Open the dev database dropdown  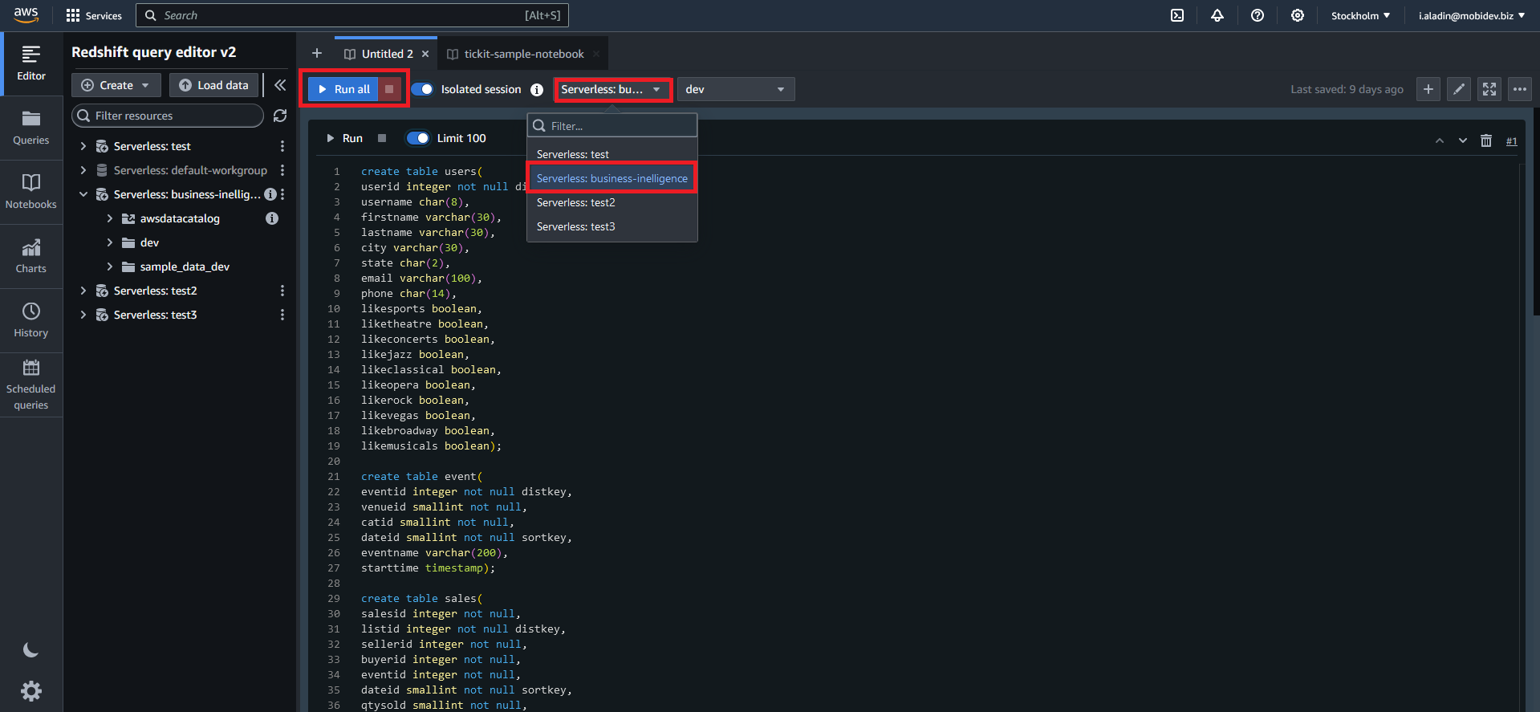[736, 89]
